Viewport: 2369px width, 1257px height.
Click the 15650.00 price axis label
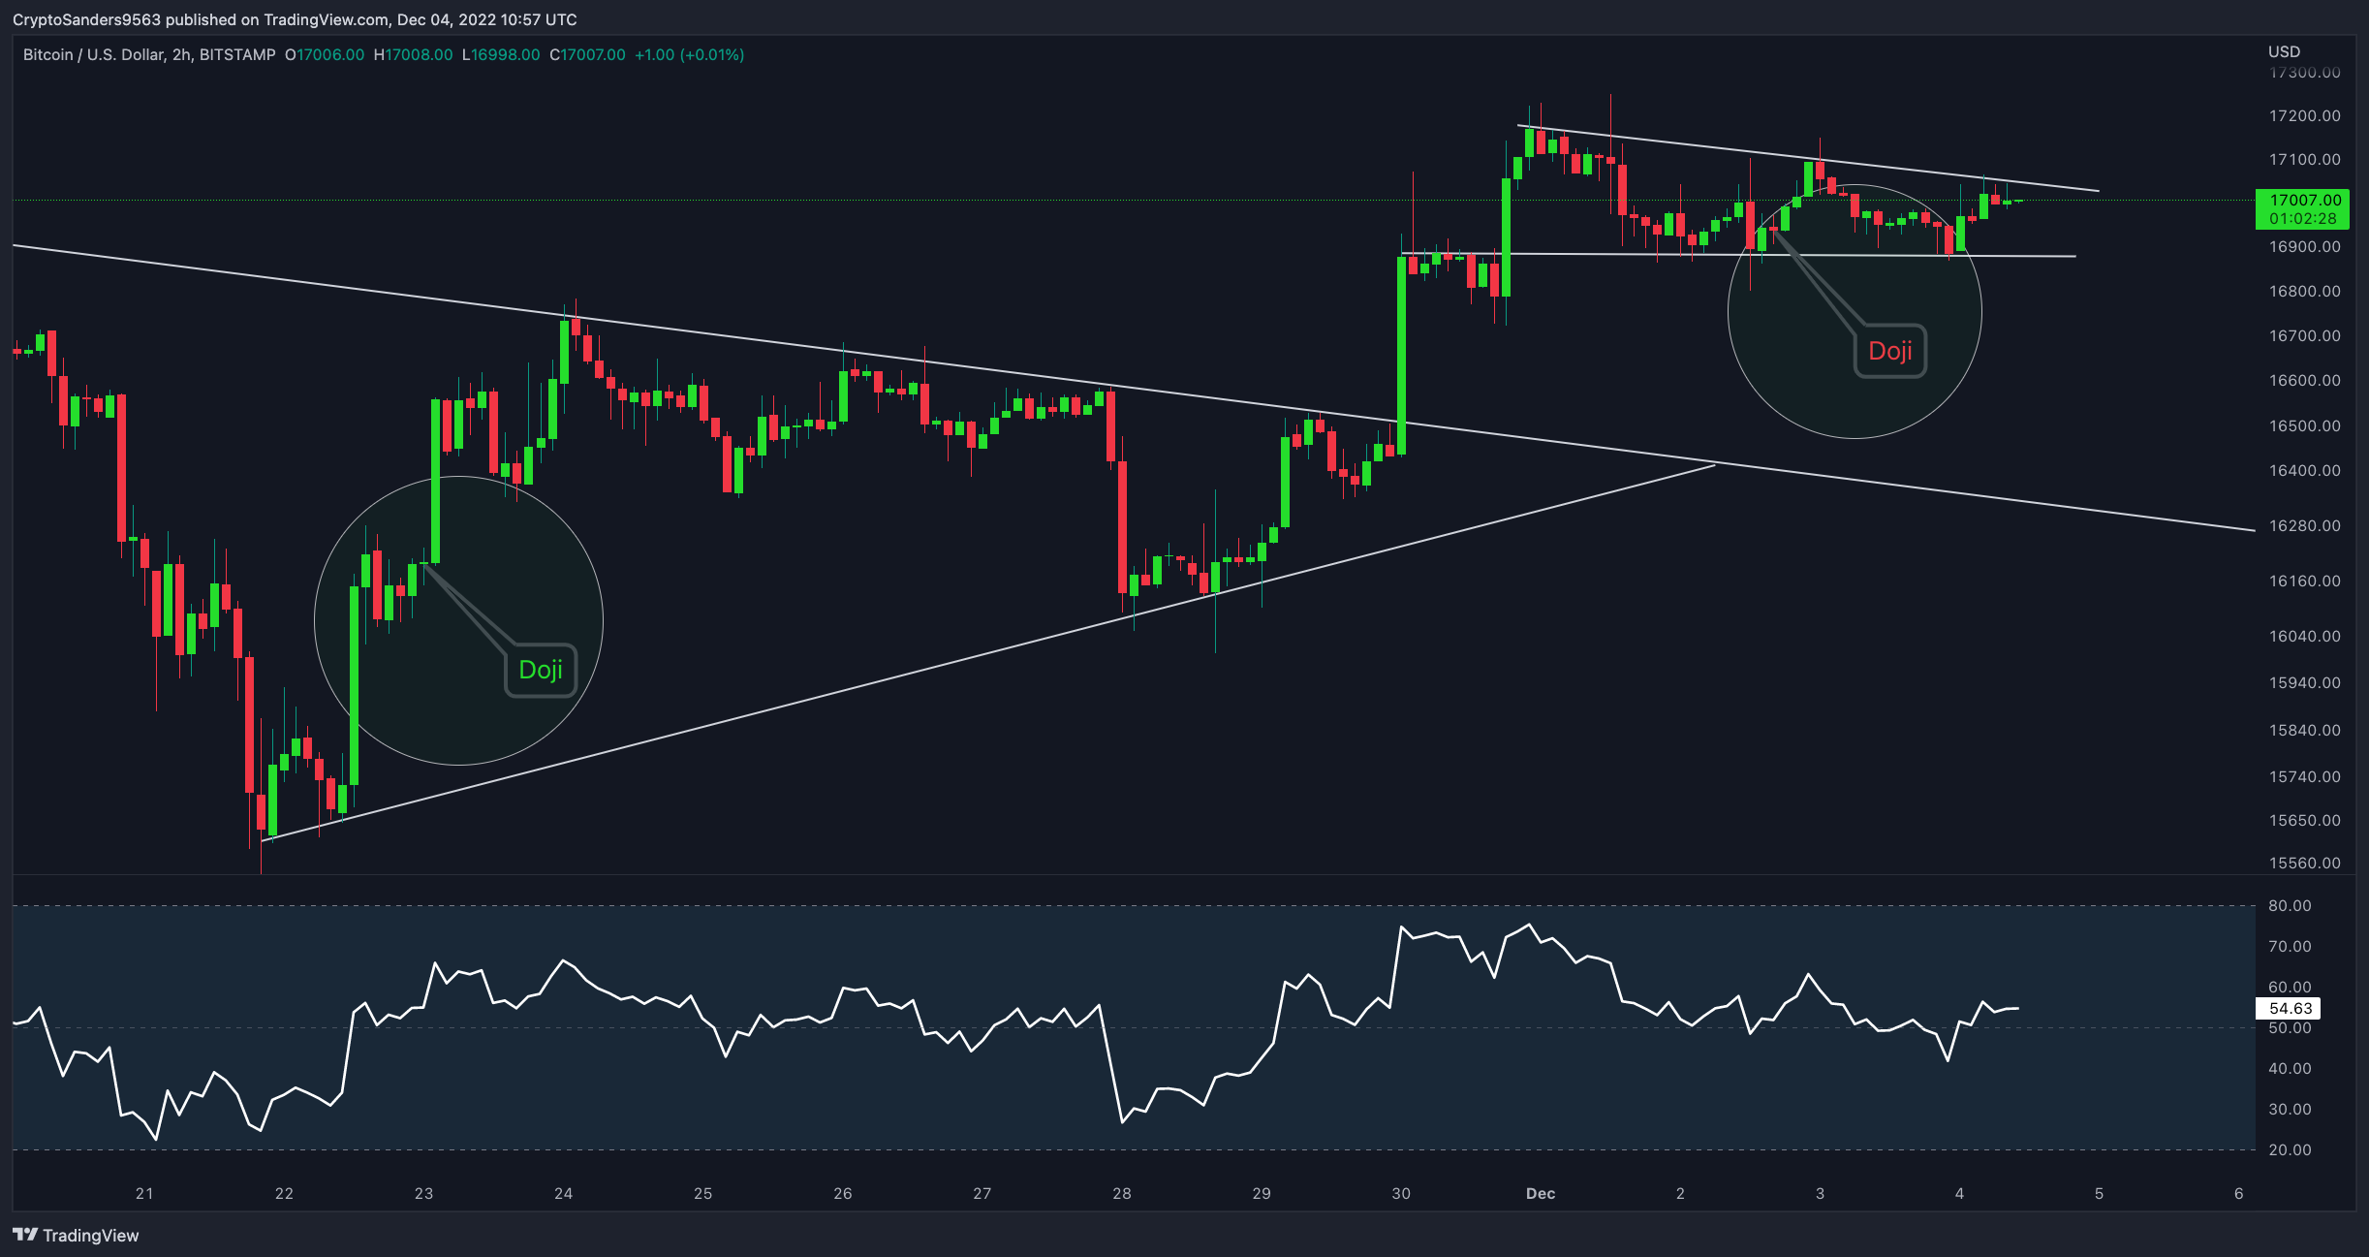pos(2304,820)
